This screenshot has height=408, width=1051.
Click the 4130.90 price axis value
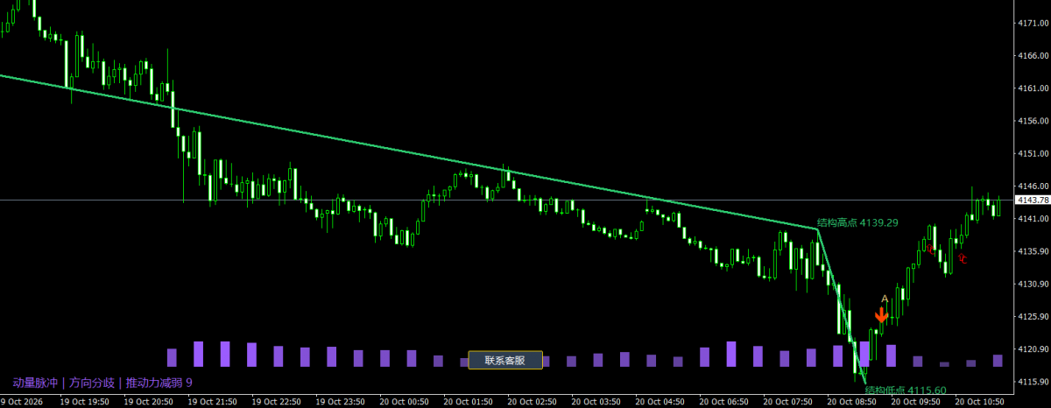[x=1033, y=284]
